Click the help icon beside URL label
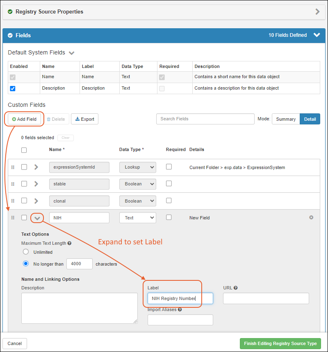The width and height of the screenshot is (328, 352). click(x=235, y=288)
